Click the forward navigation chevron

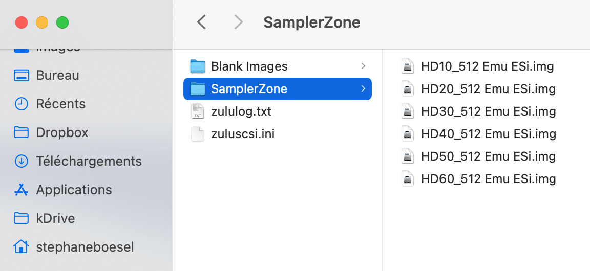[238, 22]
